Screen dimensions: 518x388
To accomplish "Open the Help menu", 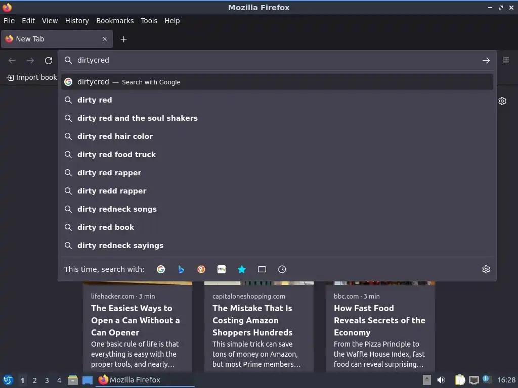I will point(172,21).
